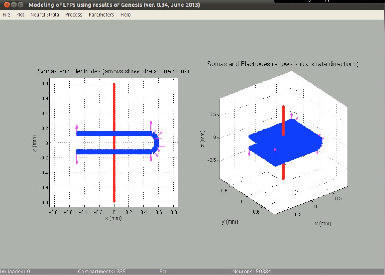Click the curved right end of the 2D strata

157,143
